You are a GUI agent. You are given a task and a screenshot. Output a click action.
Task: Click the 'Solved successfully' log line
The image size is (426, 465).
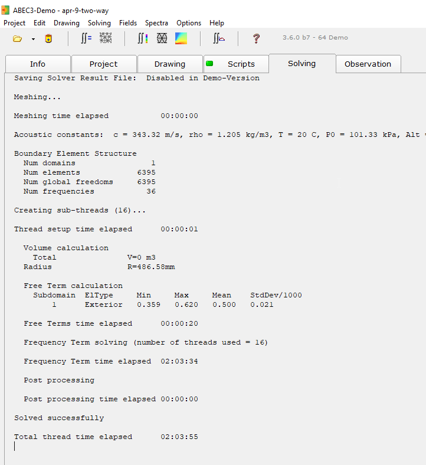point(59,418)
